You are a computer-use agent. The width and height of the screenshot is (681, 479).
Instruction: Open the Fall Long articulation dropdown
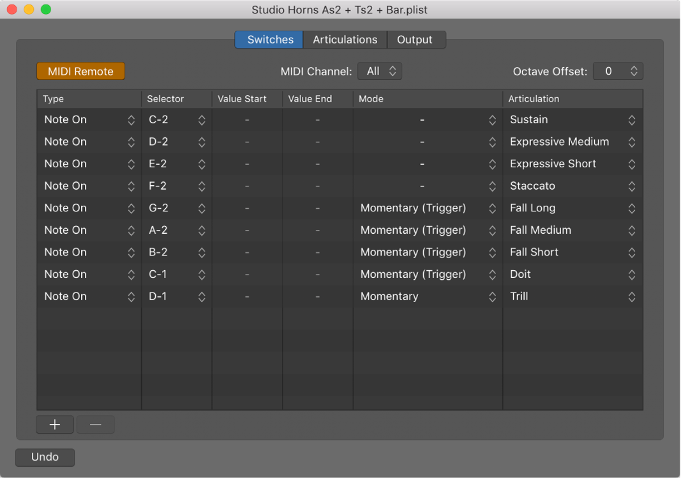pos(572,208)
